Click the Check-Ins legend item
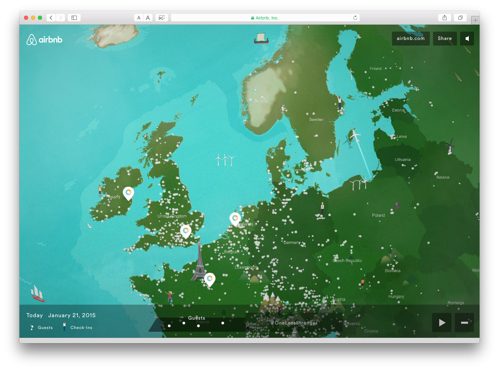The width and height of the screenshot is (499, 371). pyautogui.click(x=77, y=327)
